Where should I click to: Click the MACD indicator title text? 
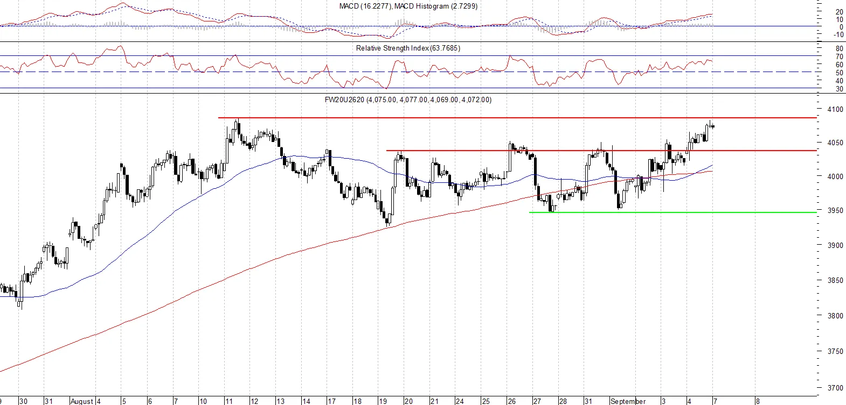tap(408, 6)
